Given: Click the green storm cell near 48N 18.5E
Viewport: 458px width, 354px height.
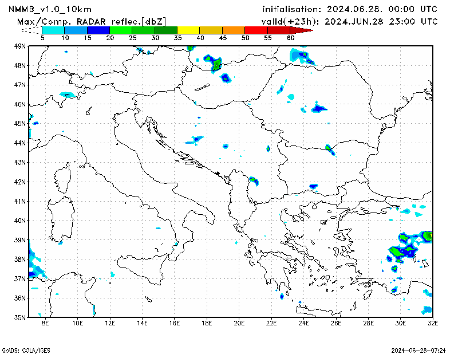Looking at the screenshot, I should [216, 62].
